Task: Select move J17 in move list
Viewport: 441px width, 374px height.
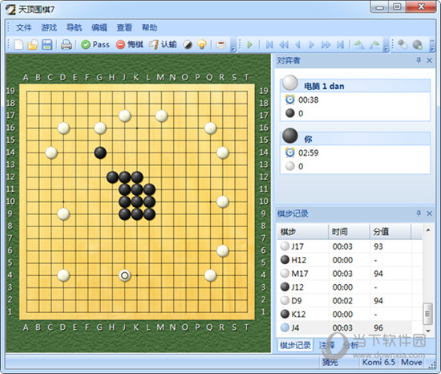Action: pos(350,246)
